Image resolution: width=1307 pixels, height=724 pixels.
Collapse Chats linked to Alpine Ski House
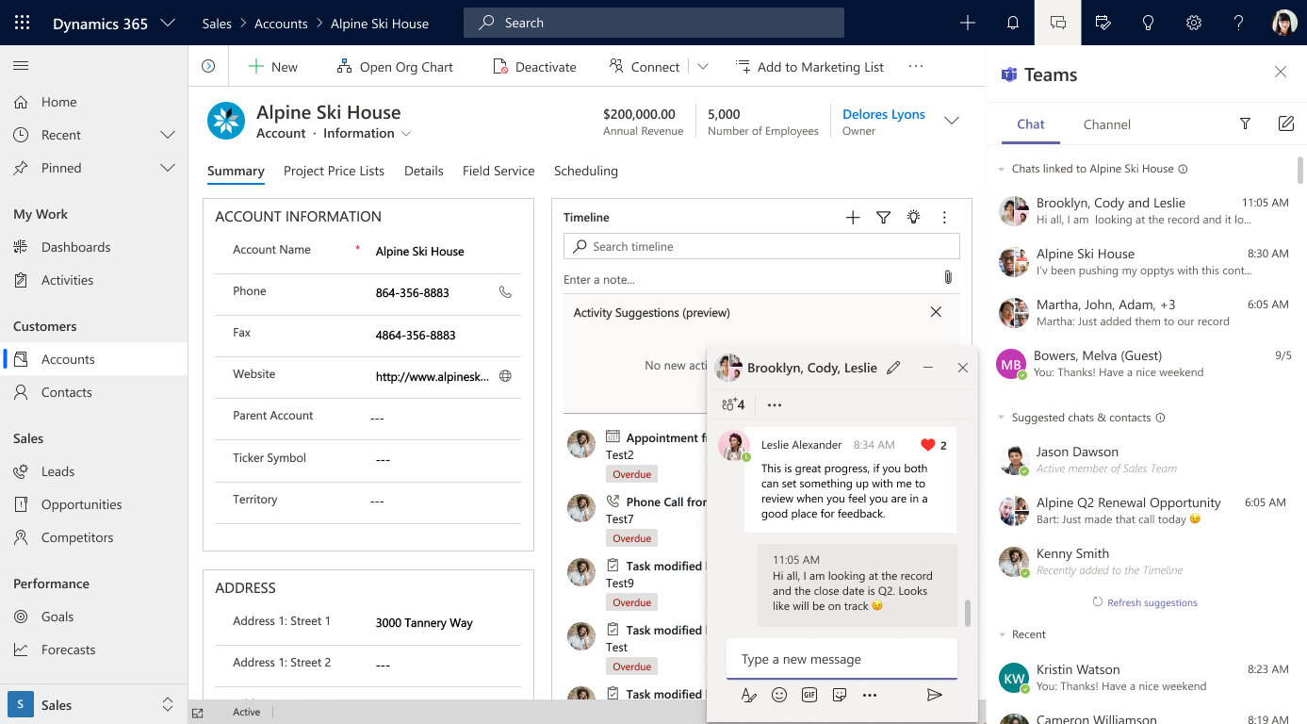coord(1001,170)
